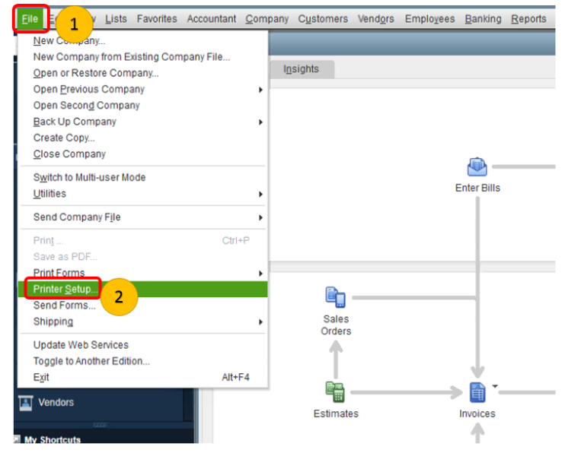Open the Lists menu

(116, 19)
